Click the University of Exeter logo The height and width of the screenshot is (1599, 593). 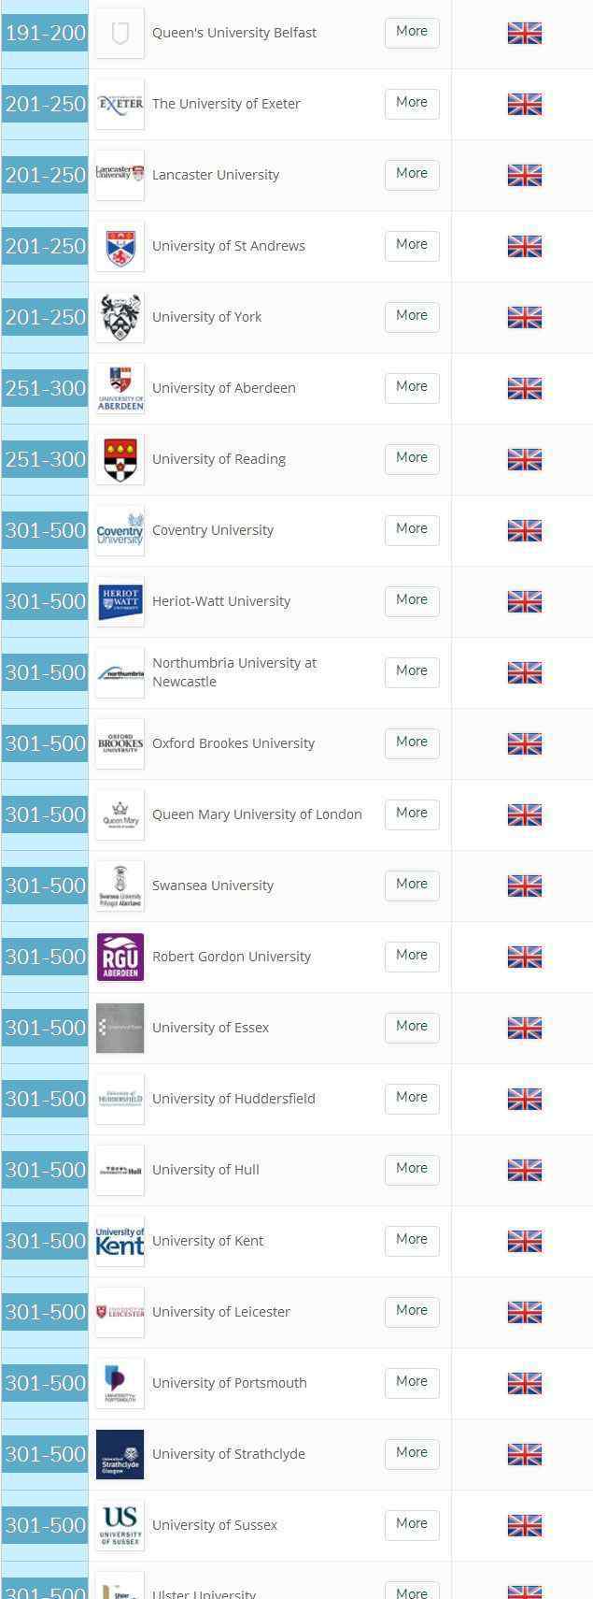120,104
